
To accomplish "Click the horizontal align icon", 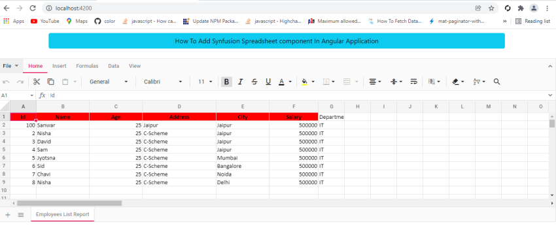I will click(x=373, y=82).
